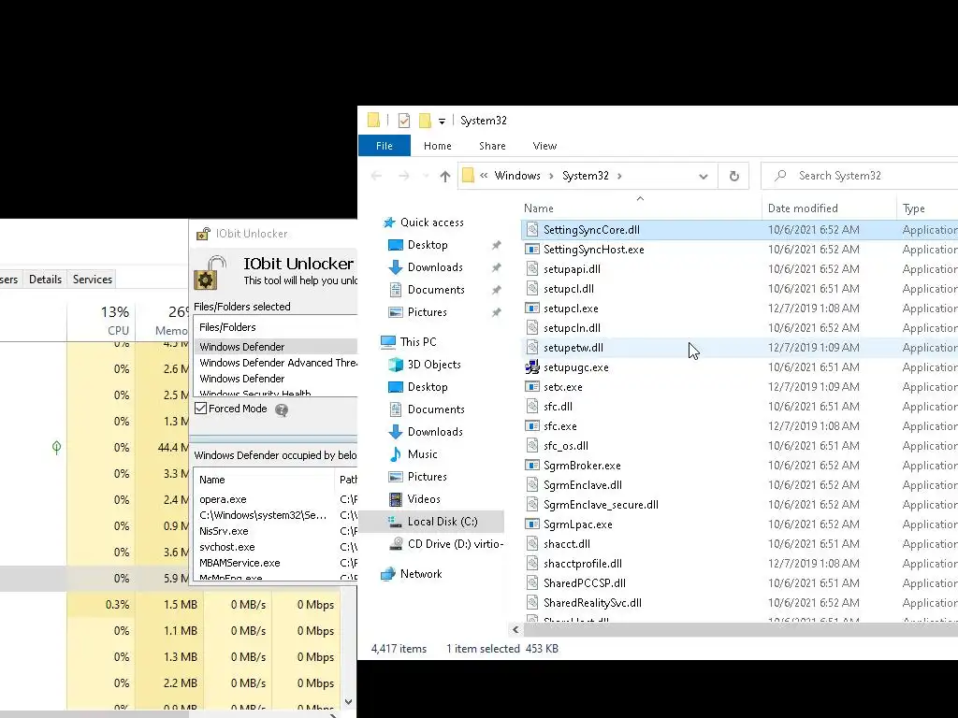Open pinned Pictures under Quick access
This screenshot has height=718, width=958.
[x=427, y=312]
